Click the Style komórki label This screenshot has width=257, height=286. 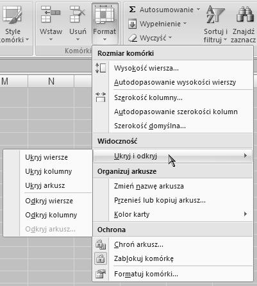click(13, 35)
